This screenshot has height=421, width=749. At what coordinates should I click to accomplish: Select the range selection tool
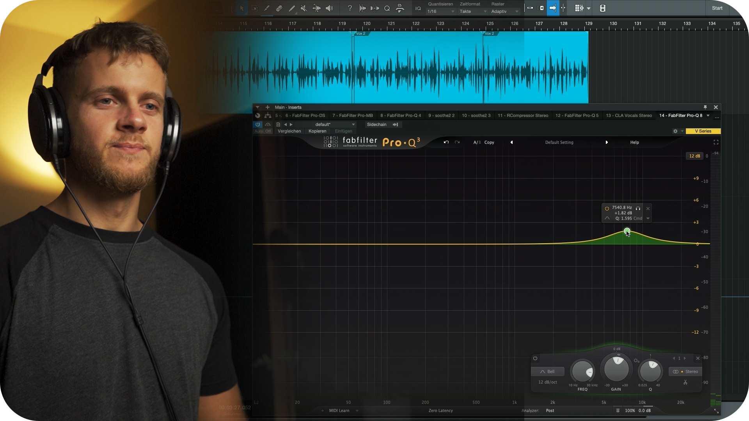(x=254, y=8)
